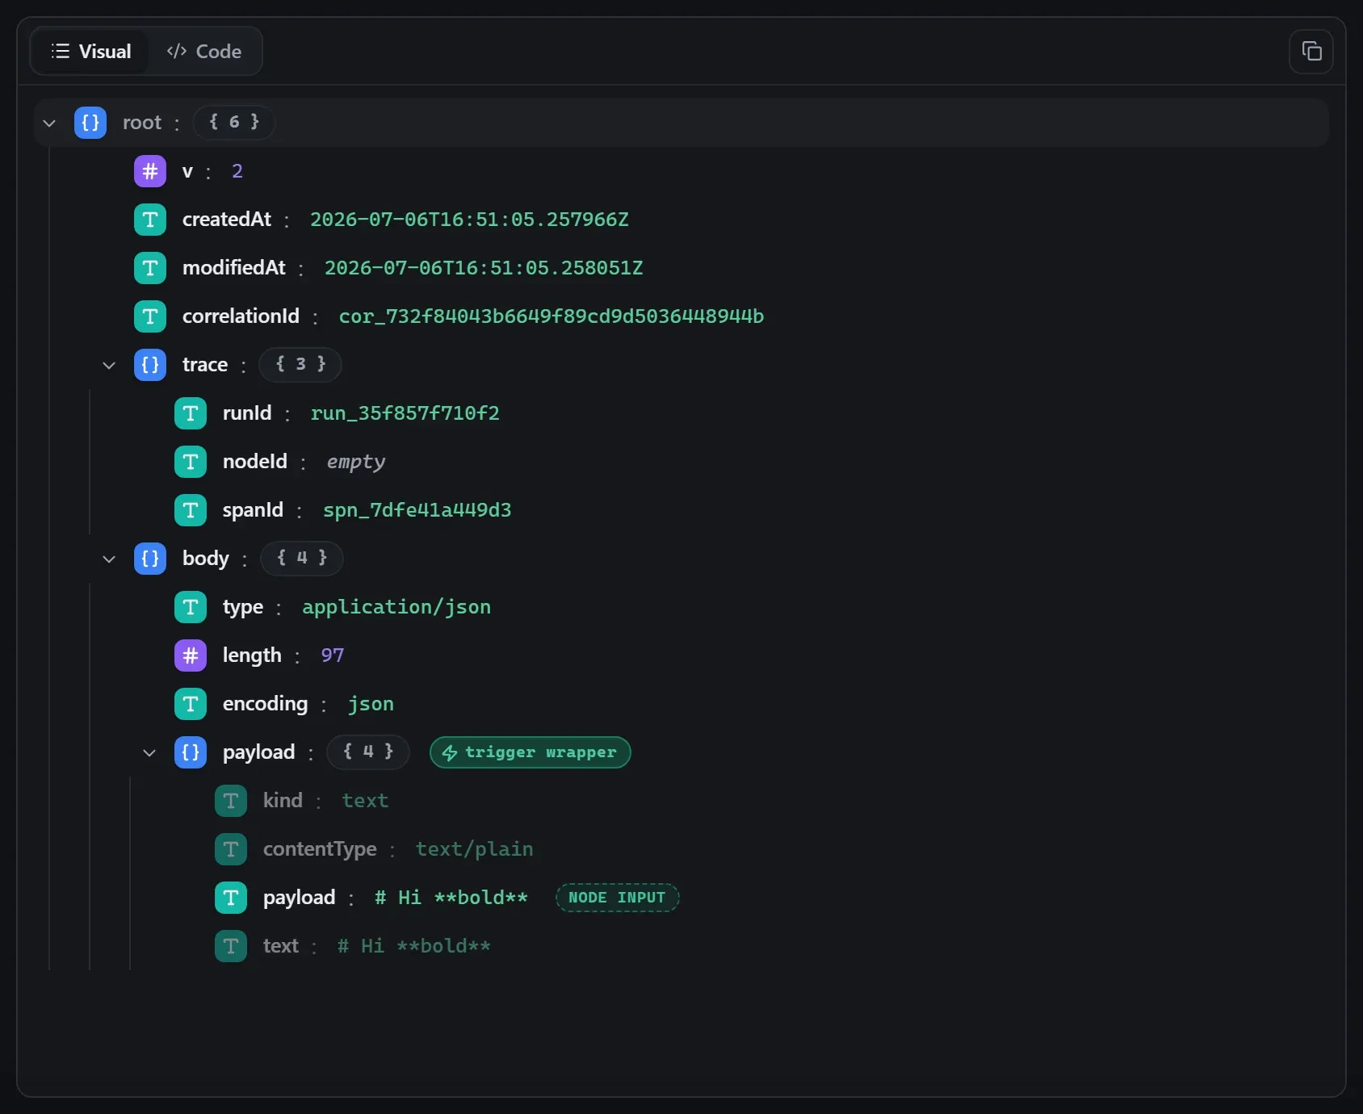
Task: Collapse the trace node chevron
Action: pos(109,365)
